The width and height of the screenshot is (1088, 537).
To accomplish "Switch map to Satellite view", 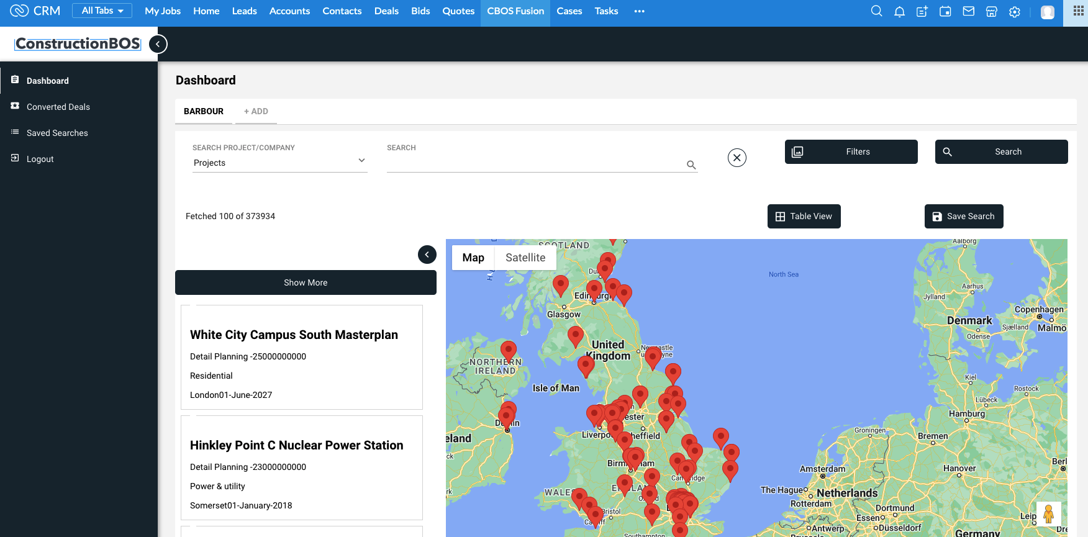I will pyautogui.click(x=525, y=258).
